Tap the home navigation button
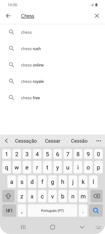 point(52,227)
